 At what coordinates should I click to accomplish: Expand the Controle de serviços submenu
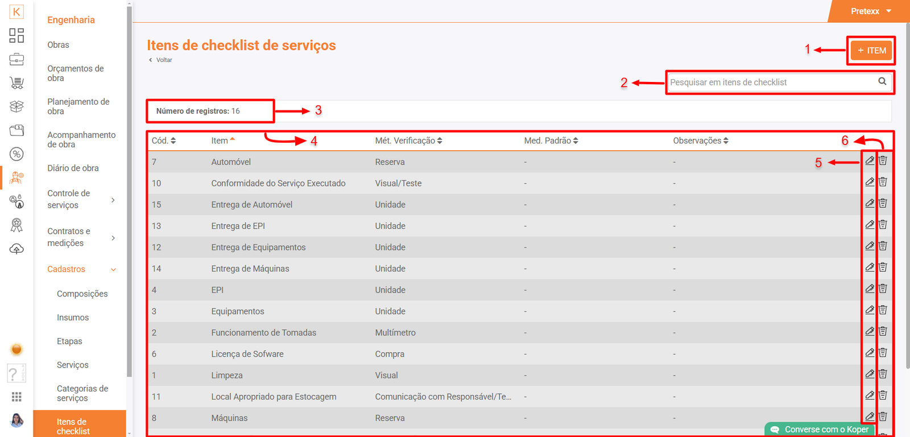[x=113, y=200]
